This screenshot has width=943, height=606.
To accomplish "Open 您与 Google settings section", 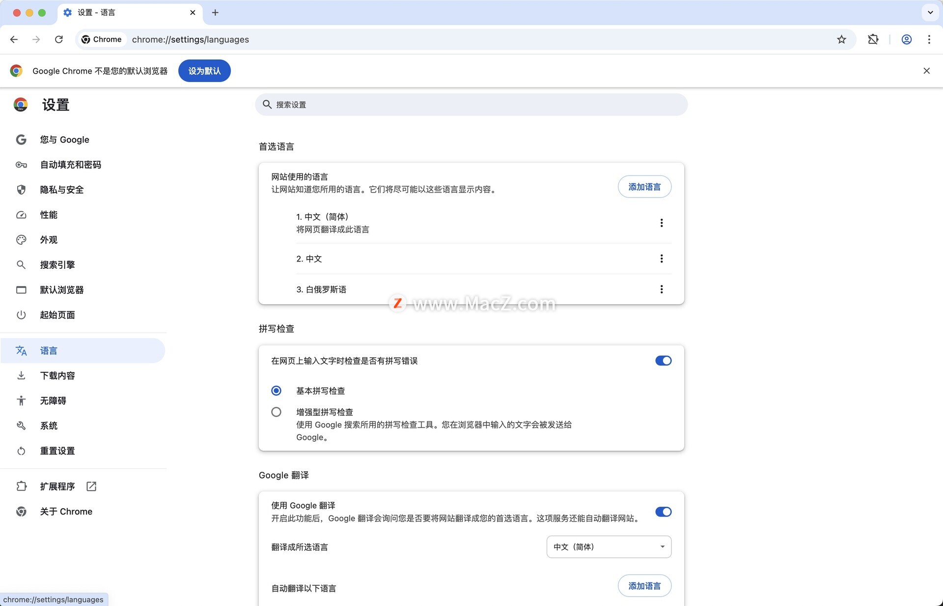I will 83,140.
